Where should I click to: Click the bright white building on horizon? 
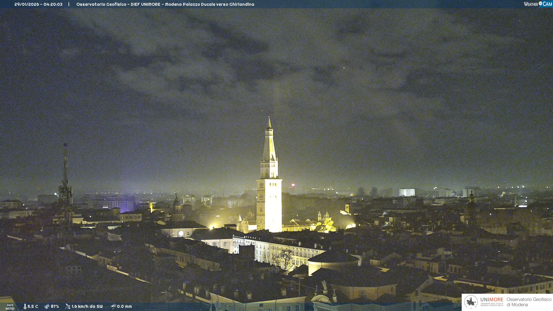(x=407, y=192)
